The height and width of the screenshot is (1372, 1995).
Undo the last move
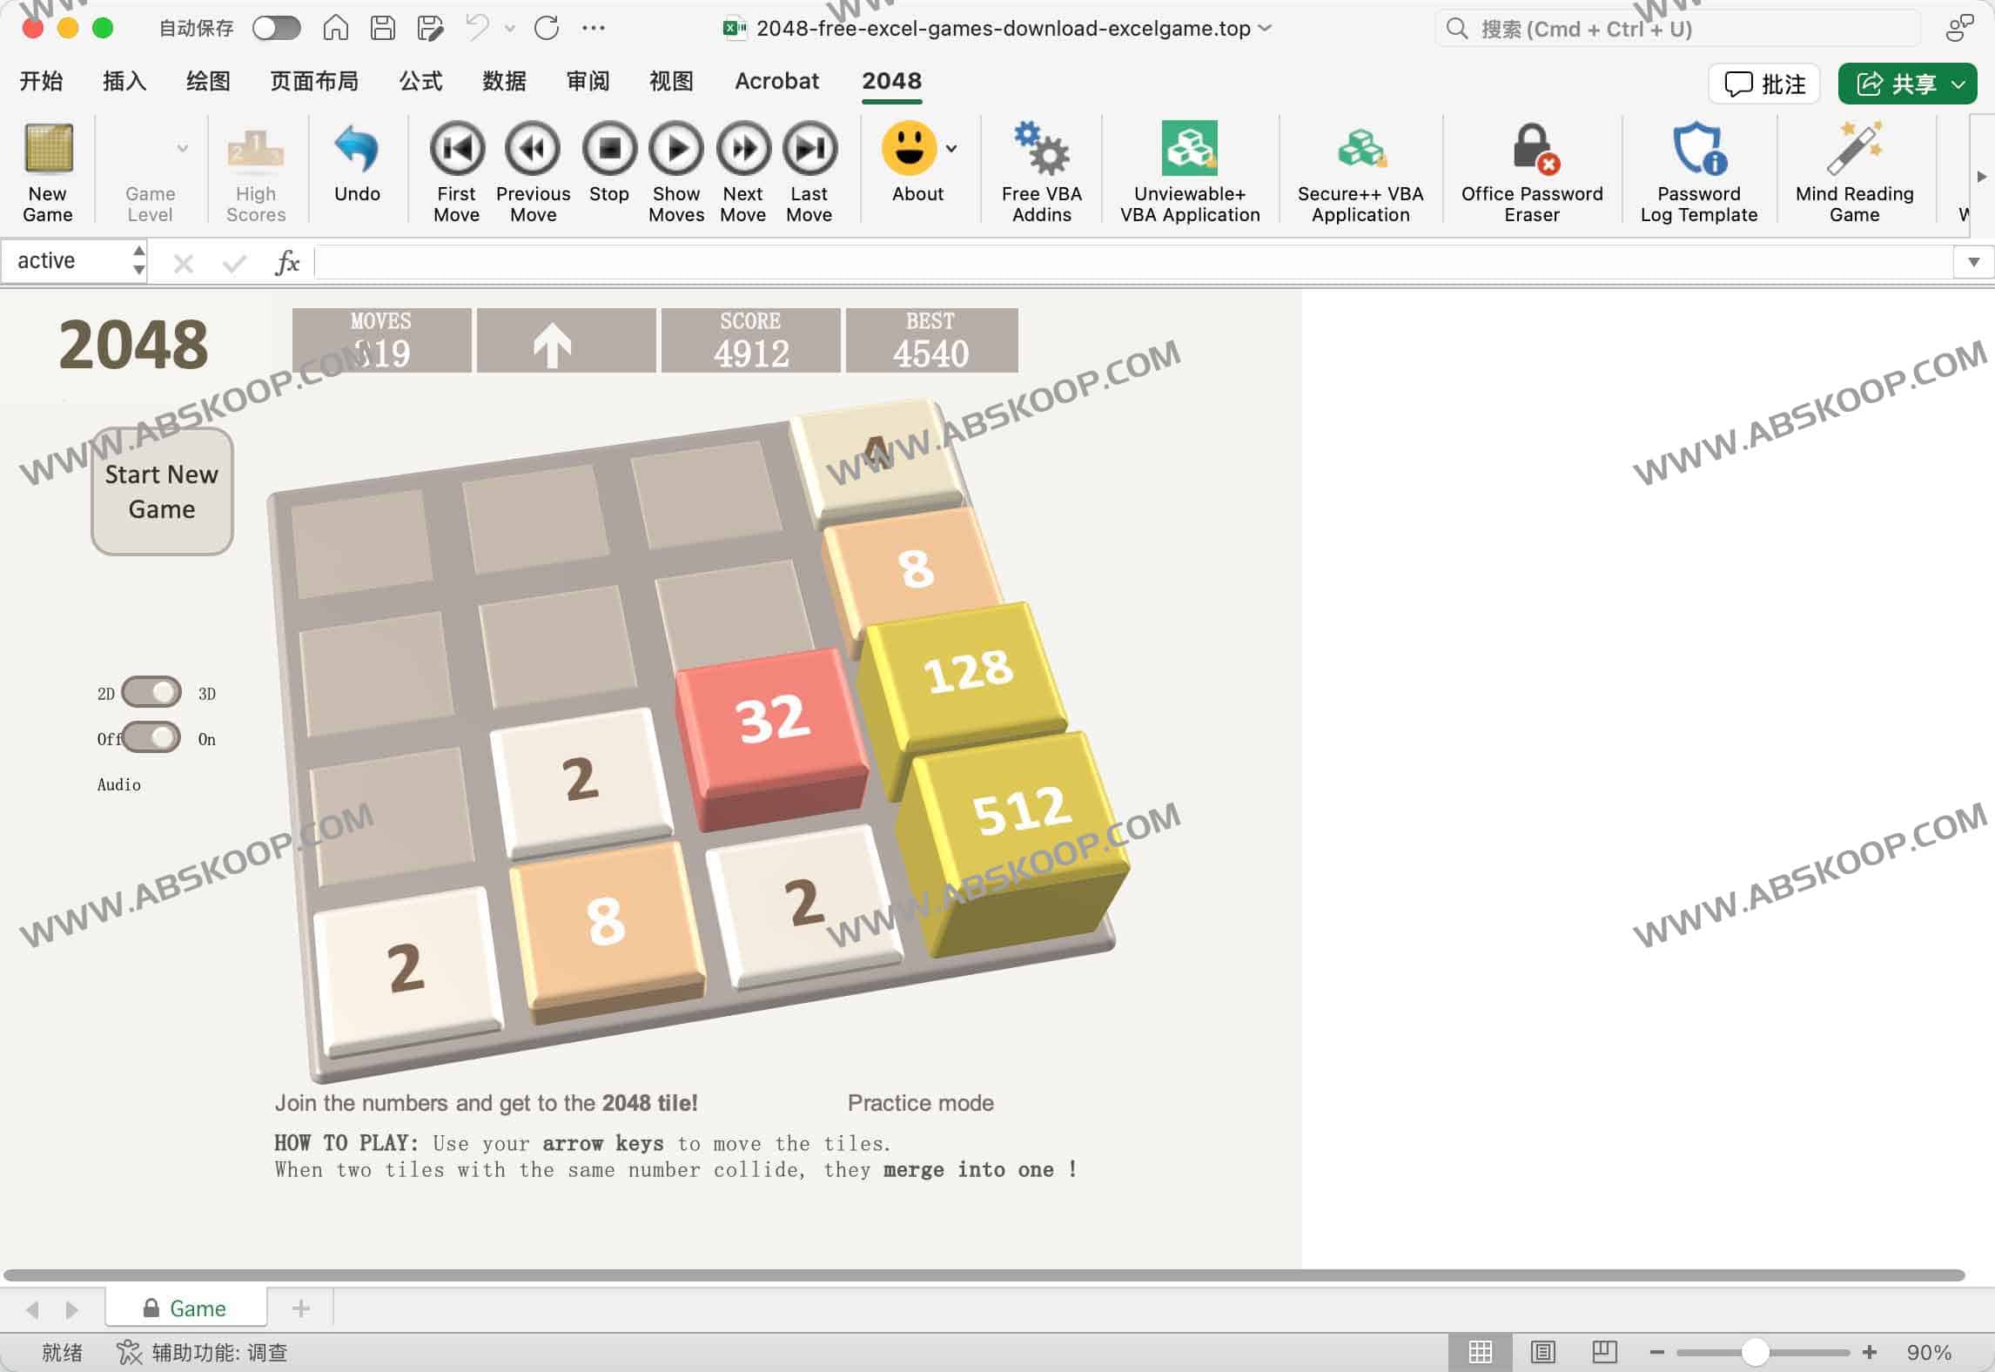tap(357, 165)
